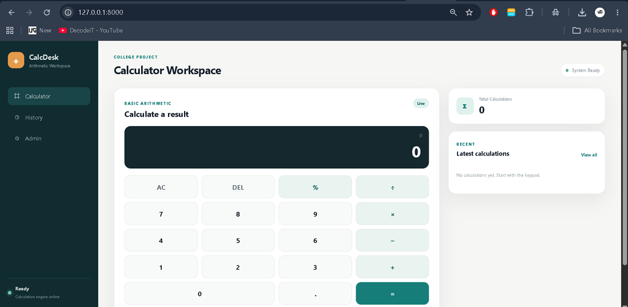Open the New bookmark
Viewport: 628px width, 307px height.
[x=40, y=31]
